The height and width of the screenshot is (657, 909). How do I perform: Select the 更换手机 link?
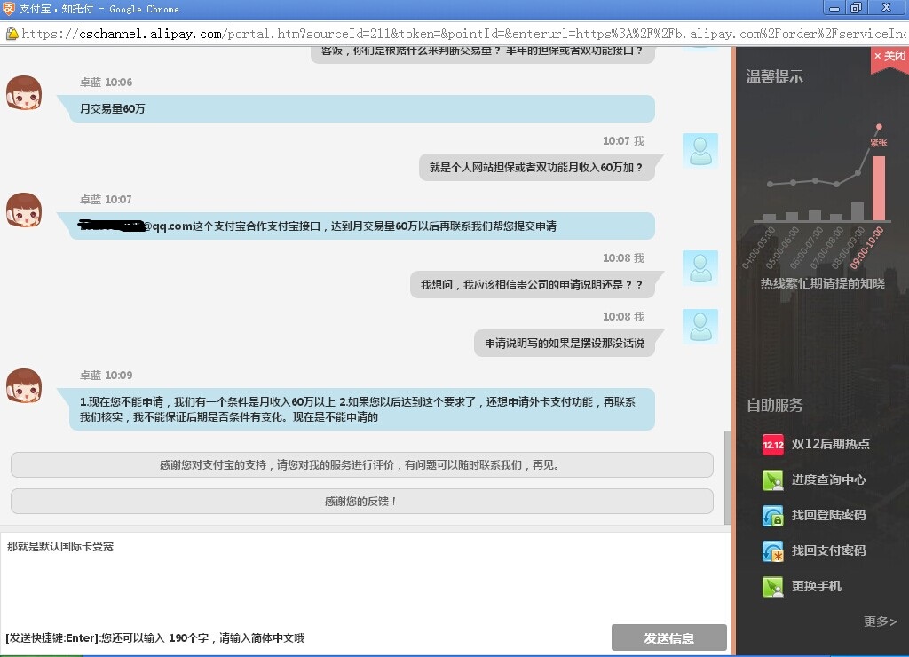[x=816, y=586]
